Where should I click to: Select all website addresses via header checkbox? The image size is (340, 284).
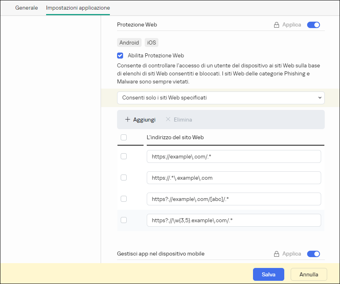(124, 137)
